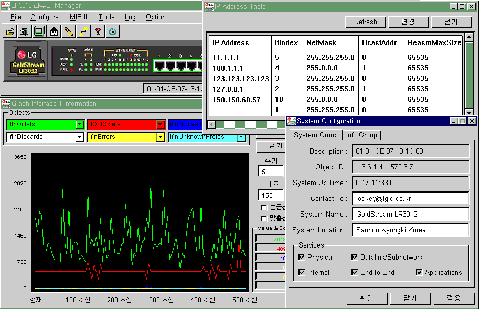Click the 변경 button in IP Address Table
The image size is (480, 310).
408,22
